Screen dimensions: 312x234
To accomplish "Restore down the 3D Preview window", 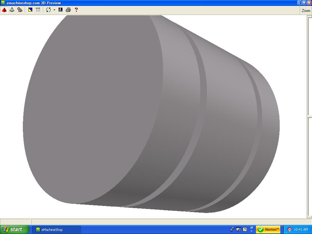I will [304, 3].
